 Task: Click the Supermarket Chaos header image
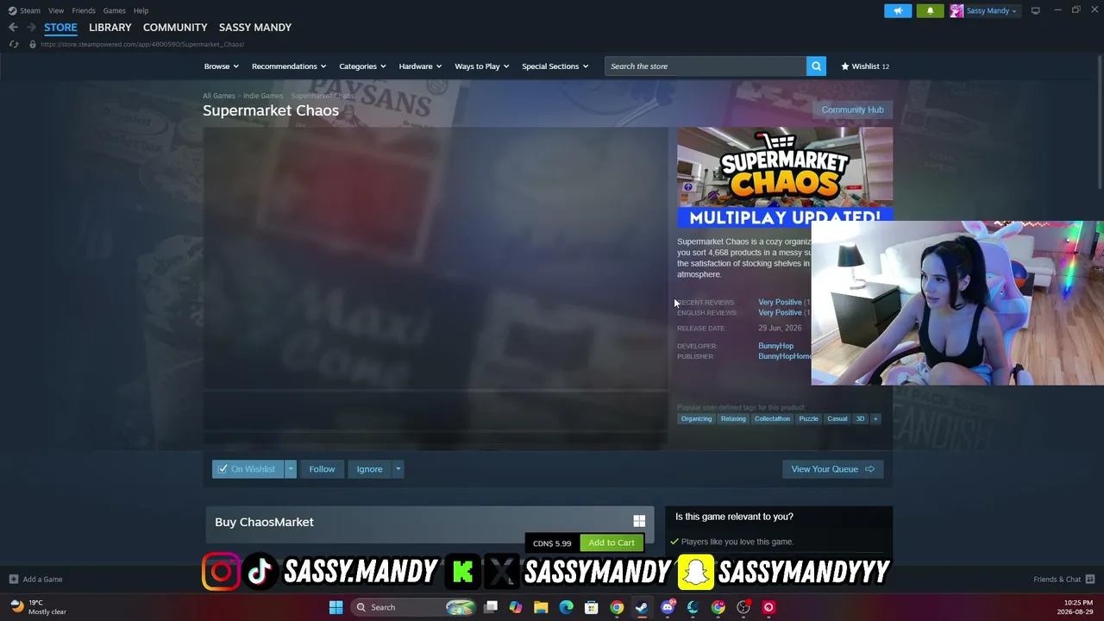pyautogui.click(x=785, y=178)
